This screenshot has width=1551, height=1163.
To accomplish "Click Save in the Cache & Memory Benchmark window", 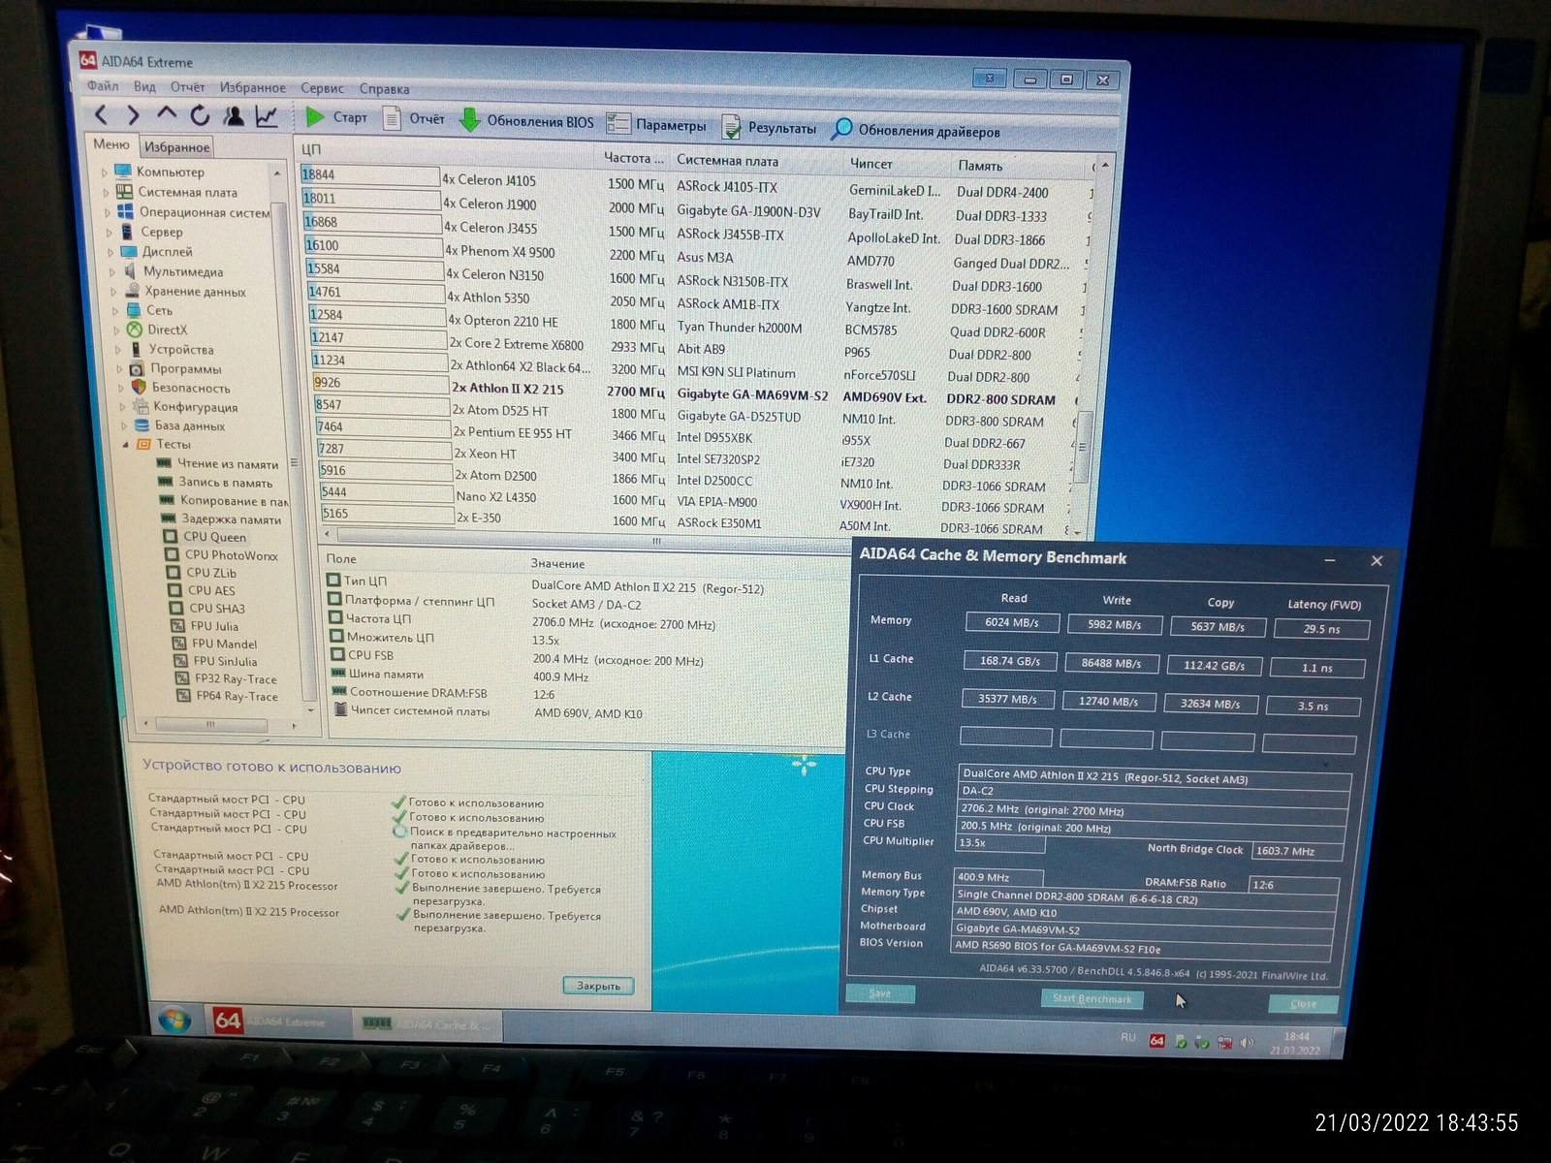I will pyautogui.click(x=879, y=993).
